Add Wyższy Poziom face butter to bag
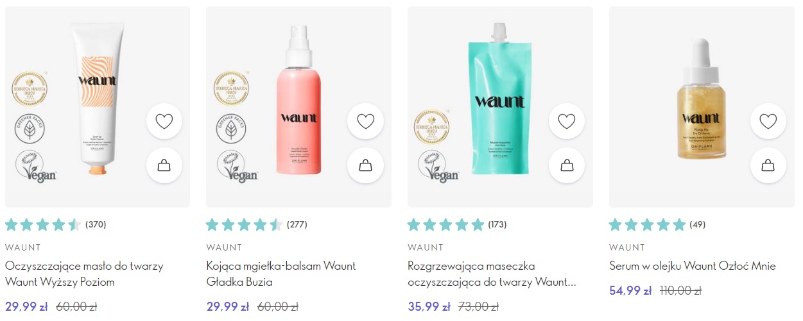The image size is (803, 321). (164, 165)
